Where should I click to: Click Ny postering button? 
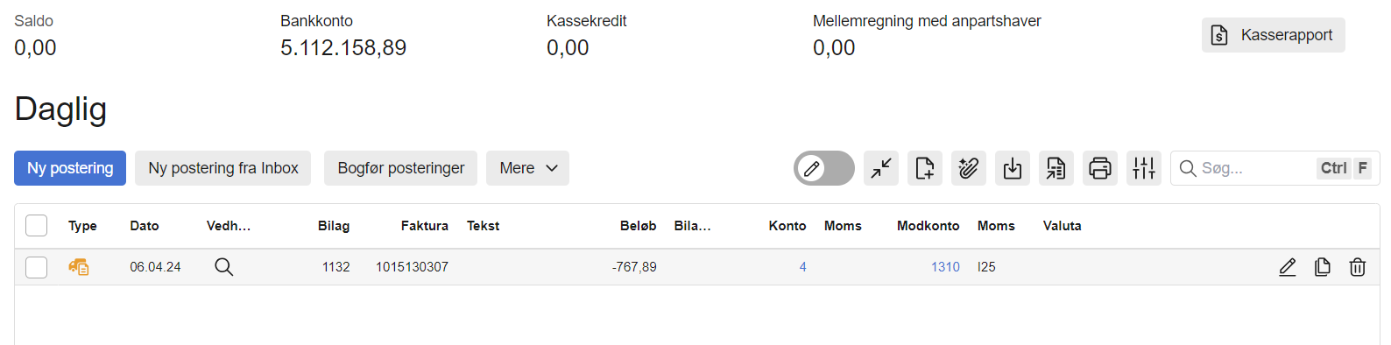(x=70, y=168)
